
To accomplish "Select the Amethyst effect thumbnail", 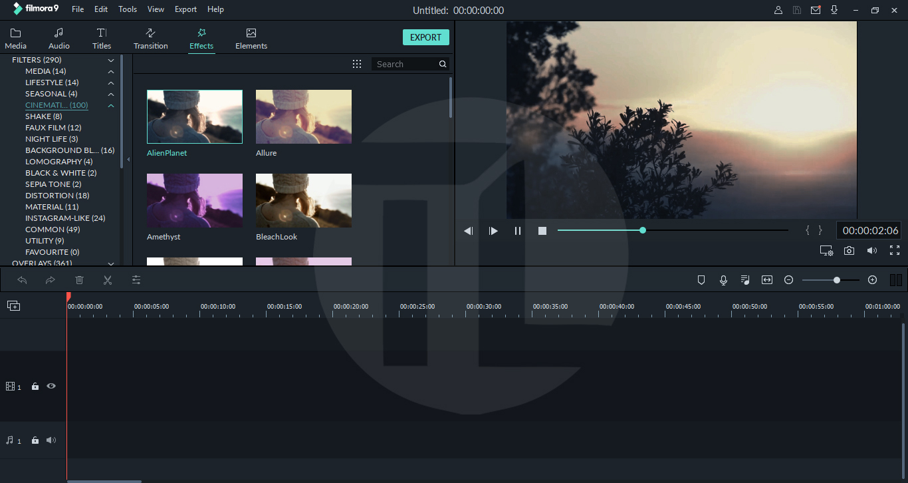I will point(194,200).
